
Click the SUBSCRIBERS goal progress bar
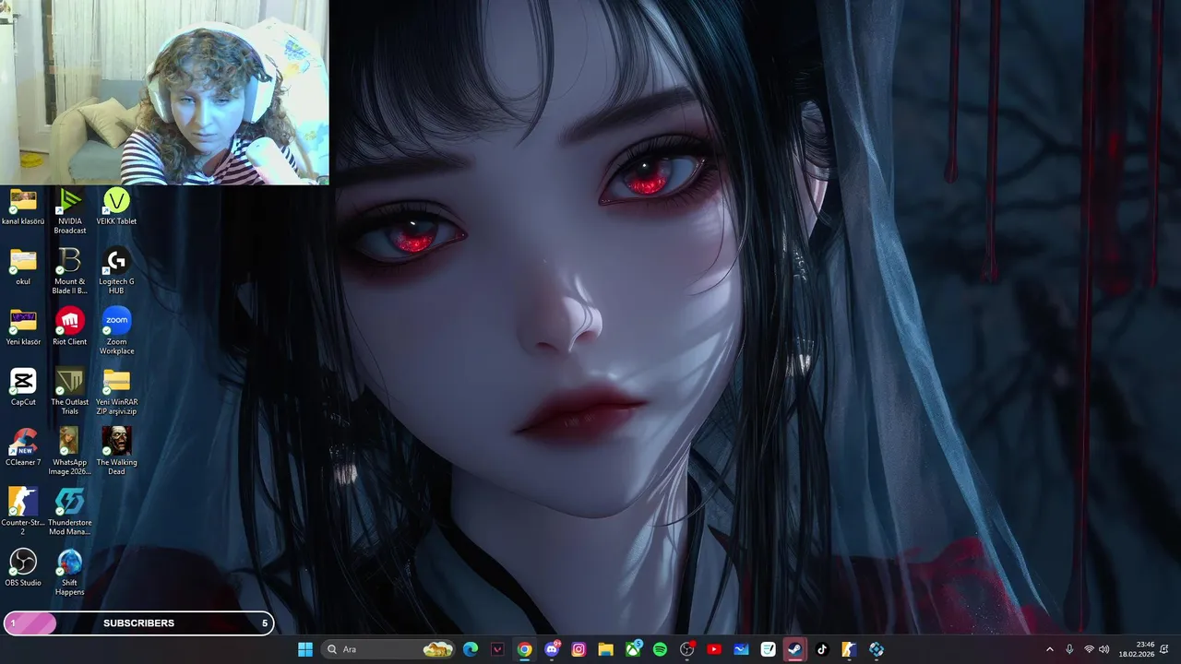coord(138,623)
